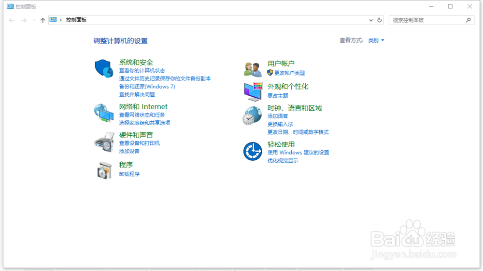The width and height of the screenshot is (483, 271).
Task: Open the 类别 view-by dropdown
Action: click(x=376, y=40)
